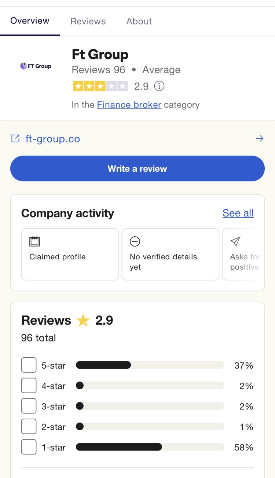Click the Claimed profile calendar icon
This screenshot has width=275, height=478.
pos(34,241)
